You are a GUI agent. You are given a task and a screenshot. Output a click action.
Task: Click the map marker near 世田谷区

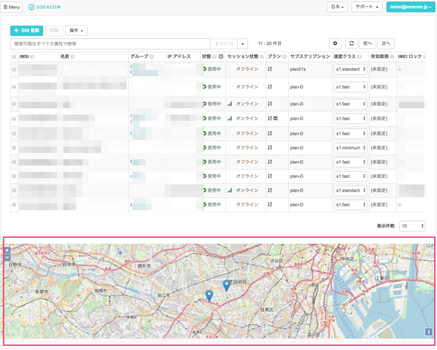tap(227, 285)
